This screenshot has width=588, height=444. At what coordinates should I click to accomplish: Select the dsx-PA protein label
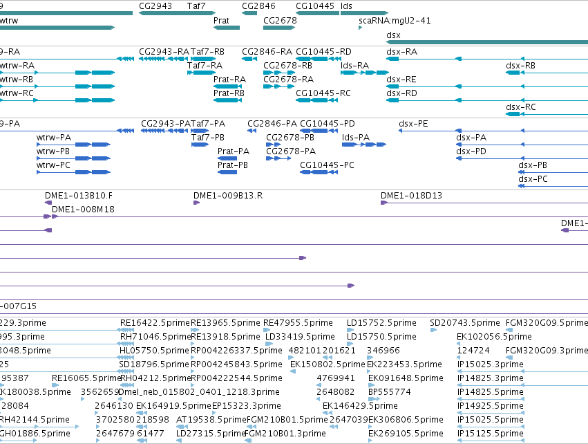click(471, 138)
